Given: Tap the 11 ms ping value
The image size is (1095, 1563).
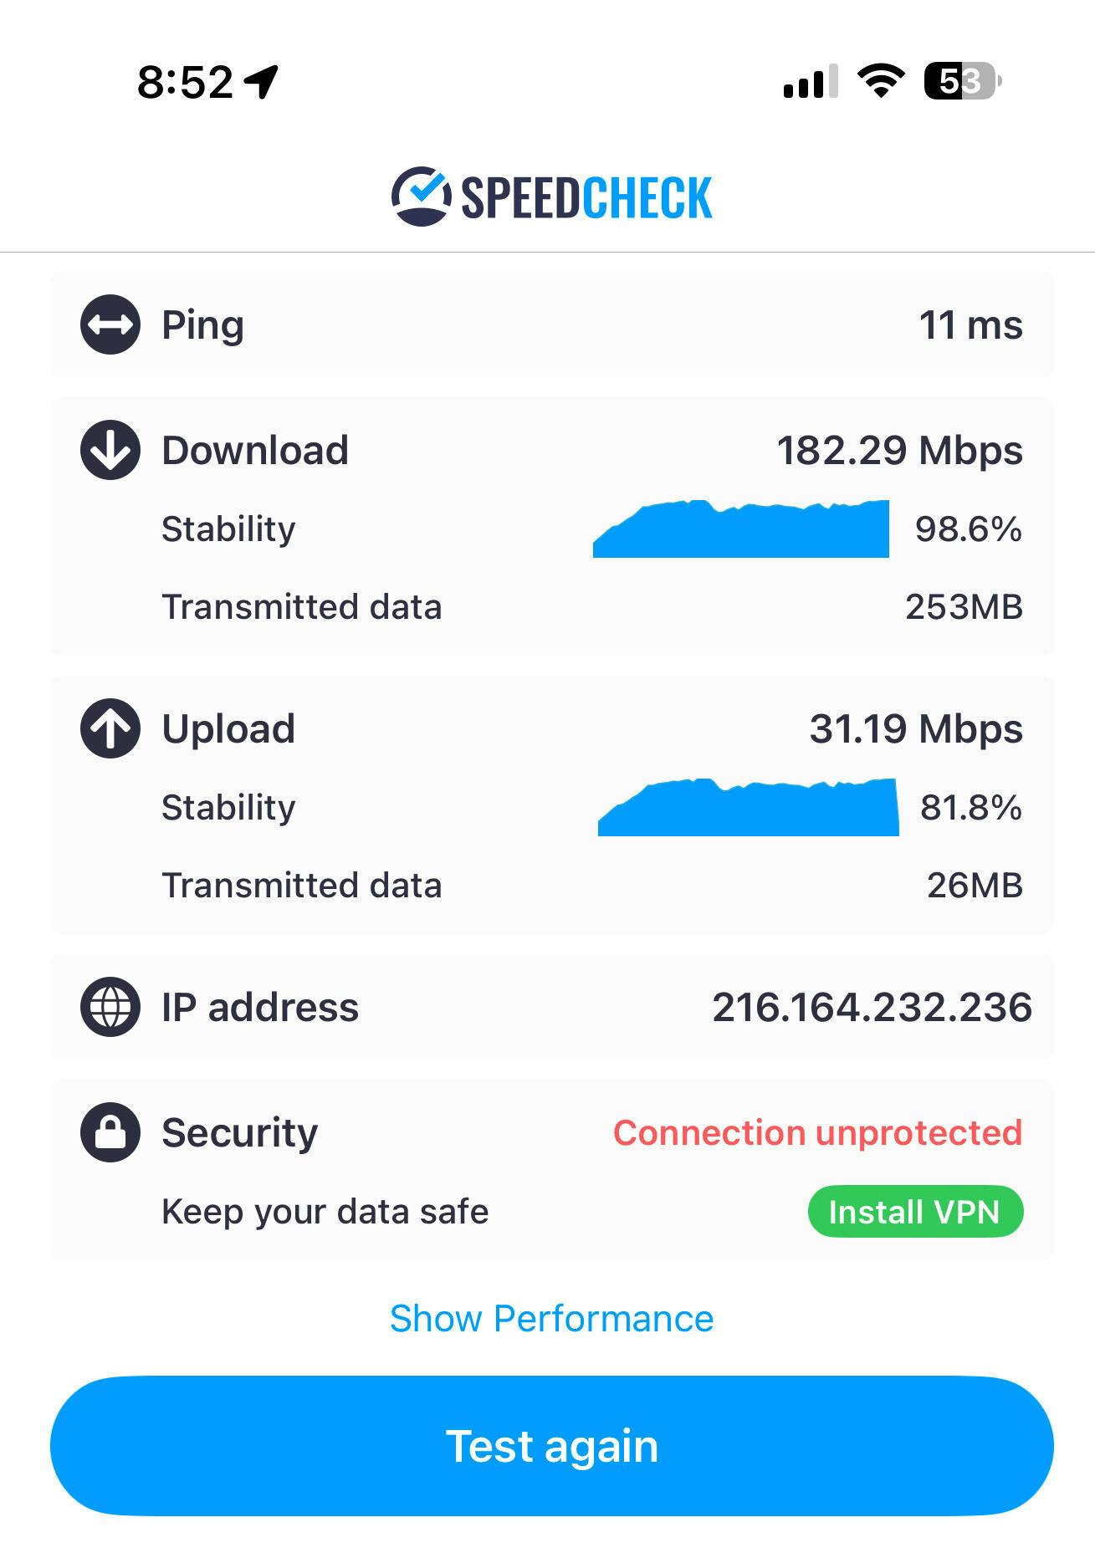Looking at the screenshot, I should (970, 324).
